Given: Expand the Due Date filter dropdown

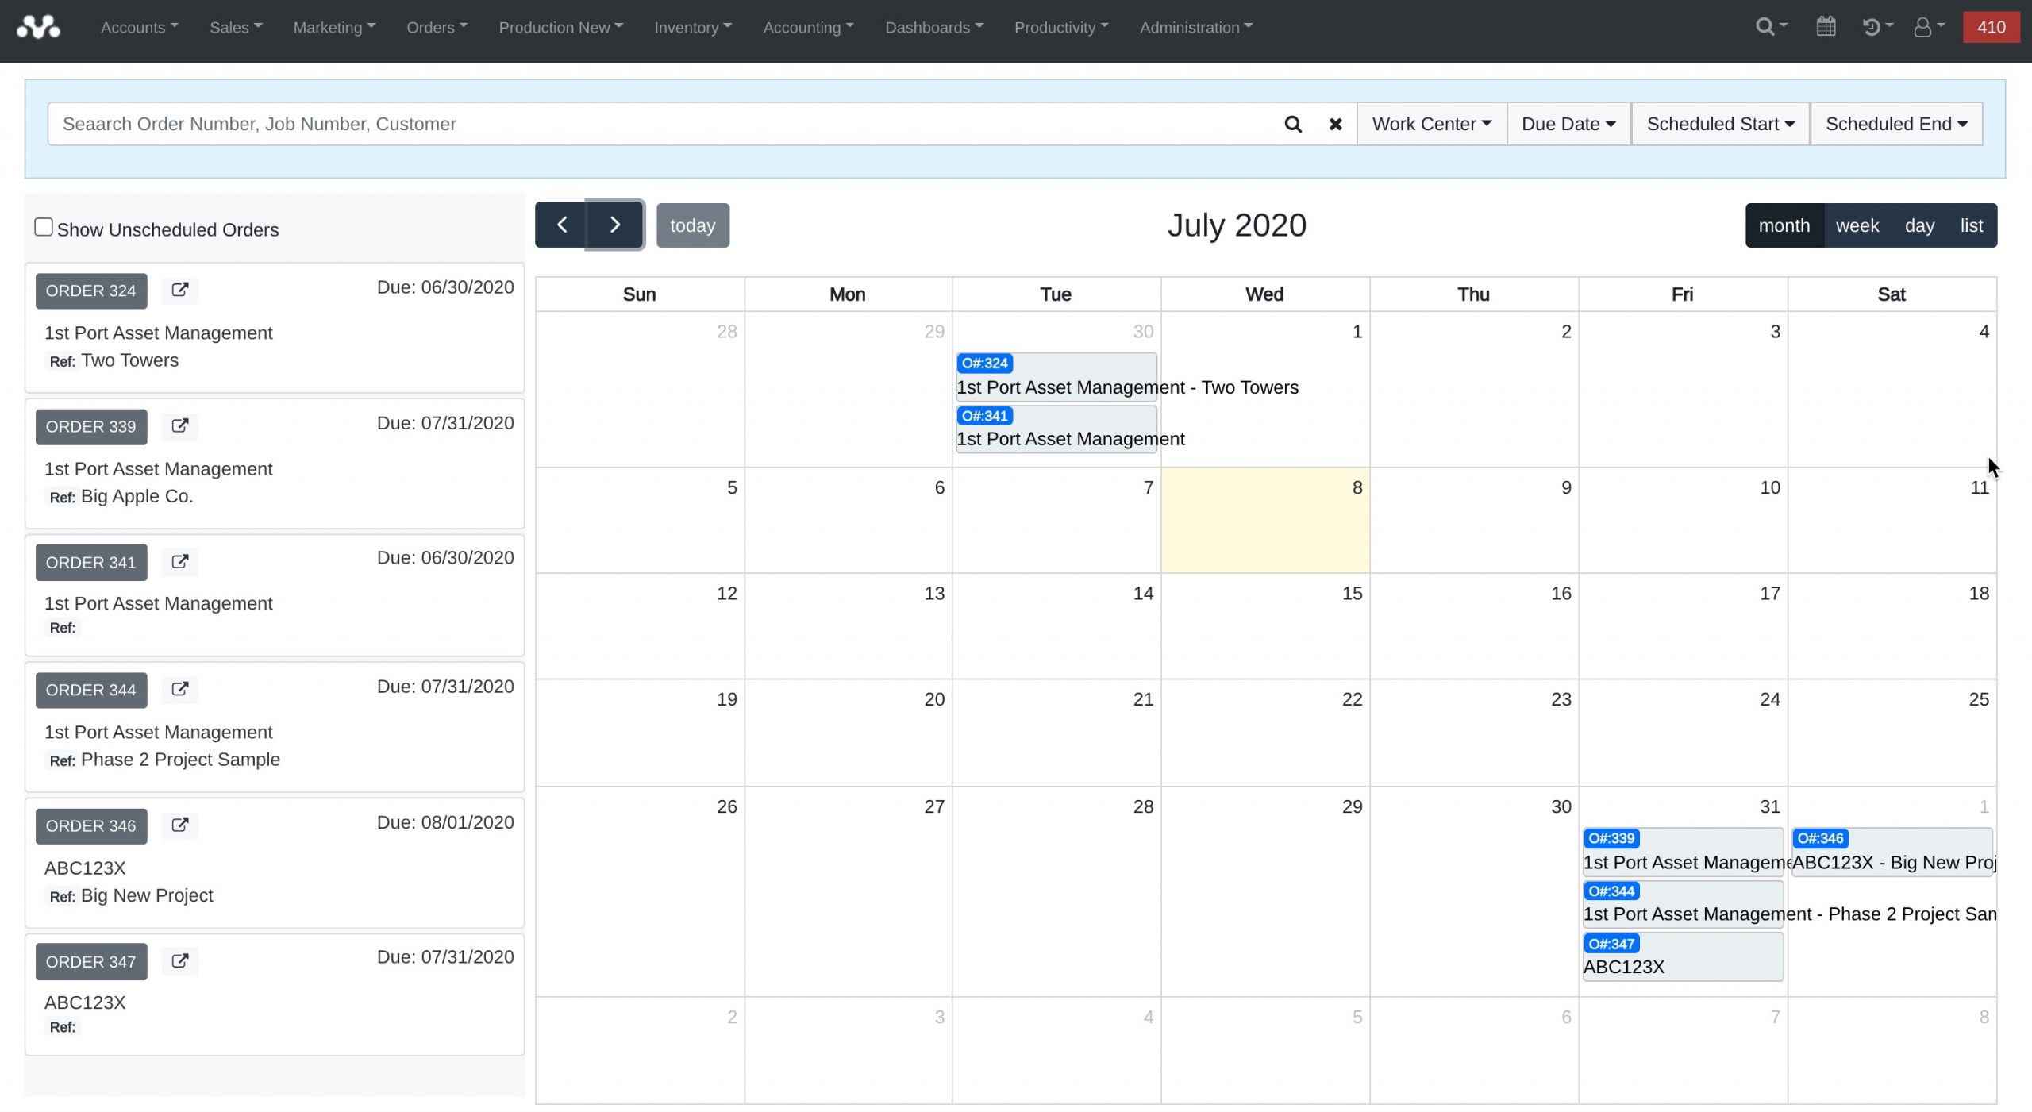Looking at the screenshot, I should tap(1568, 124).
